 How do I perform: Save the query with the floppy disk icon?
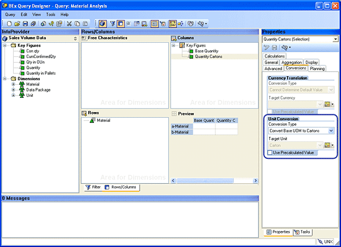pyautogui.click(x=25, y=23)
